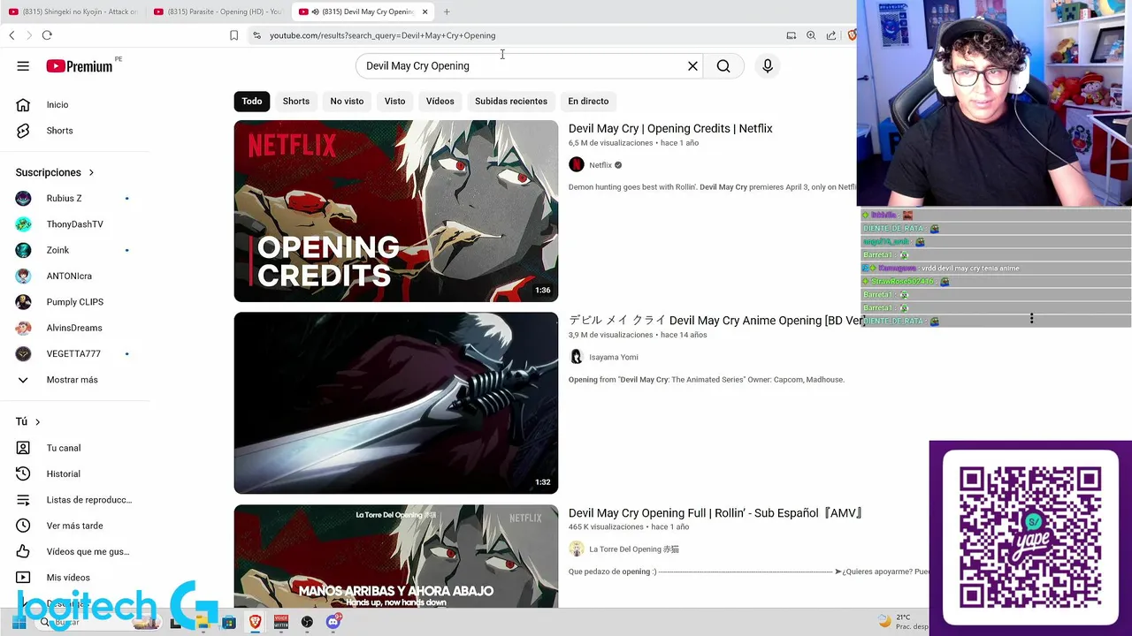Viewport: 1132px width, 636px height.
Task: Clear the search box with the X
Action: pyautogui.click(x=692, y=66)
